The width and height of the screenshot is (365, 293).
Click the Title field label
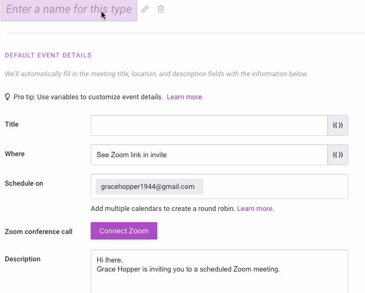tap(12, 124)
